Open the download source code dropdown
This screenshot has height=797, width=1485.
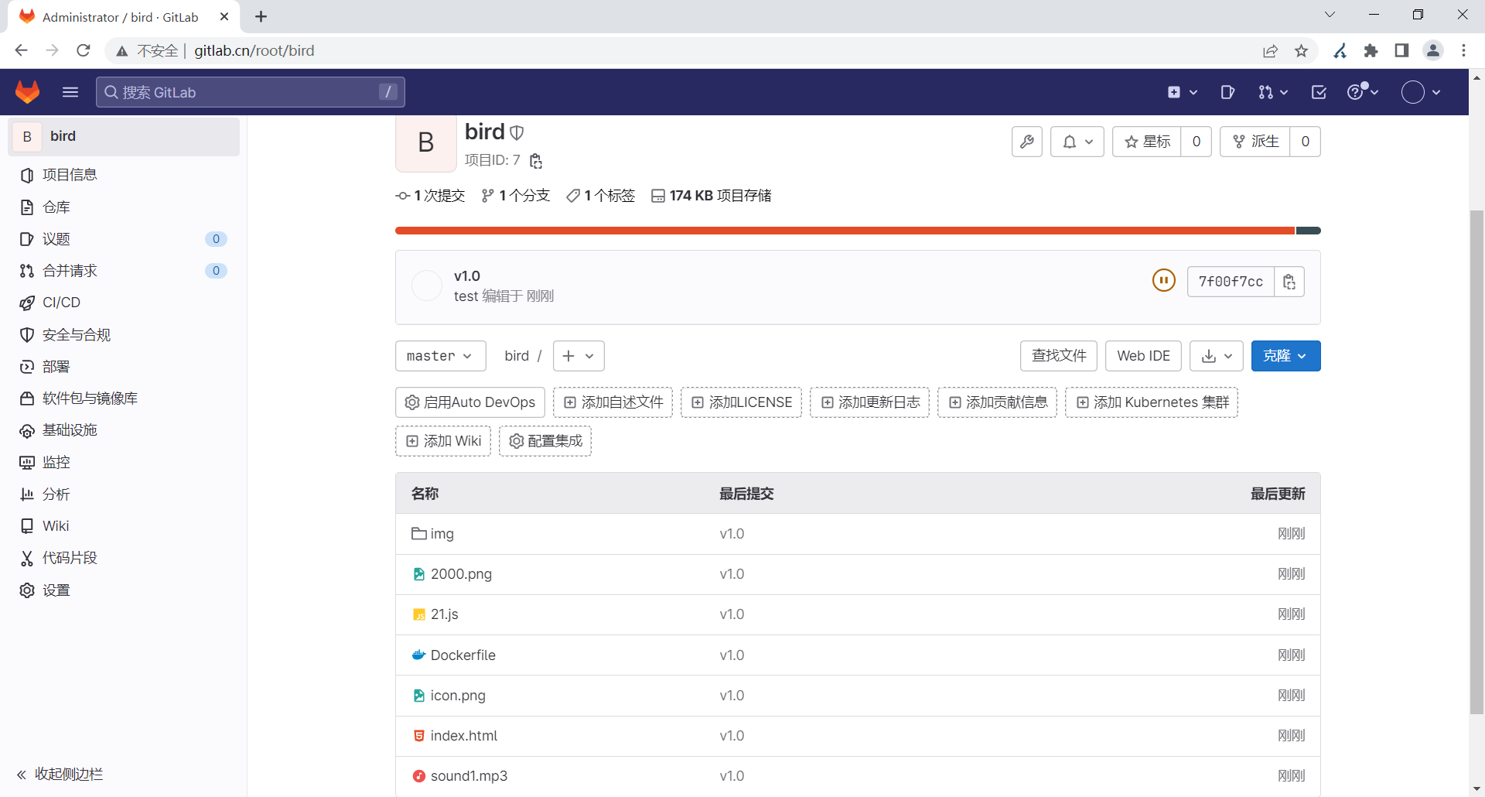click(x=1217, y=356)
